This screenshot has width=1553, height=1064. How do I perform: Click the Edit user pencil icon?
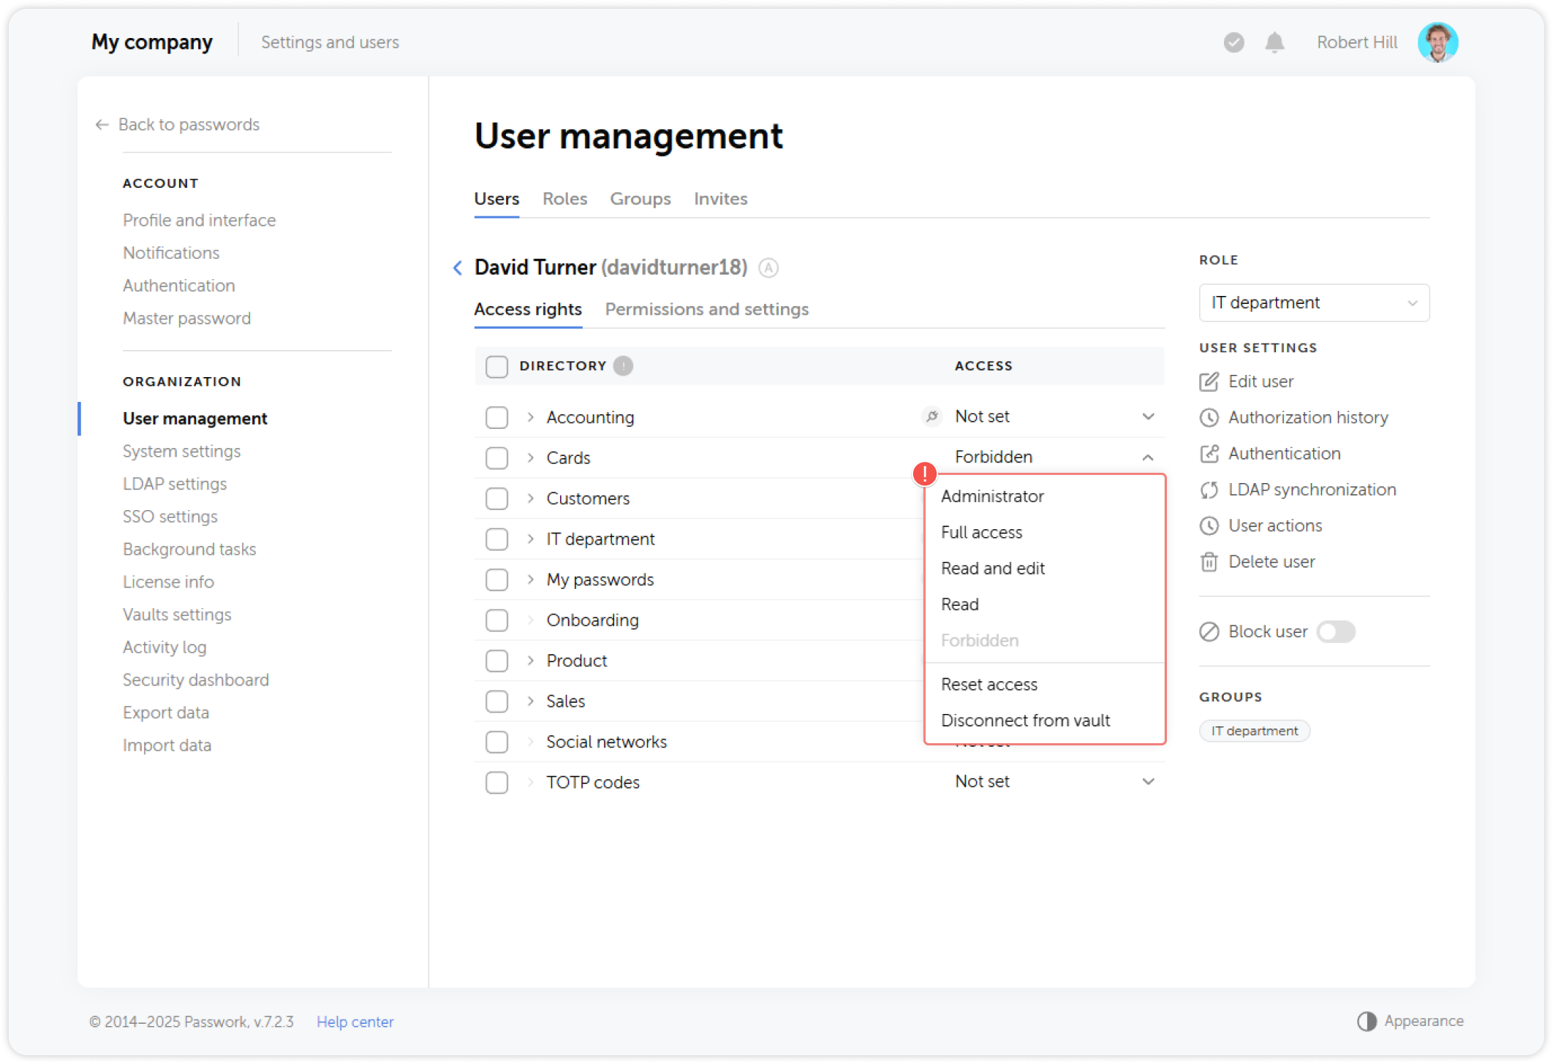pyautogui.click(x=1209, y=381)
